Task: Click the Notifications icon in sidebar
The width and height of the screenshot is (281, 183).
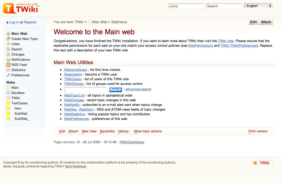Action: (x=8, y=59)
